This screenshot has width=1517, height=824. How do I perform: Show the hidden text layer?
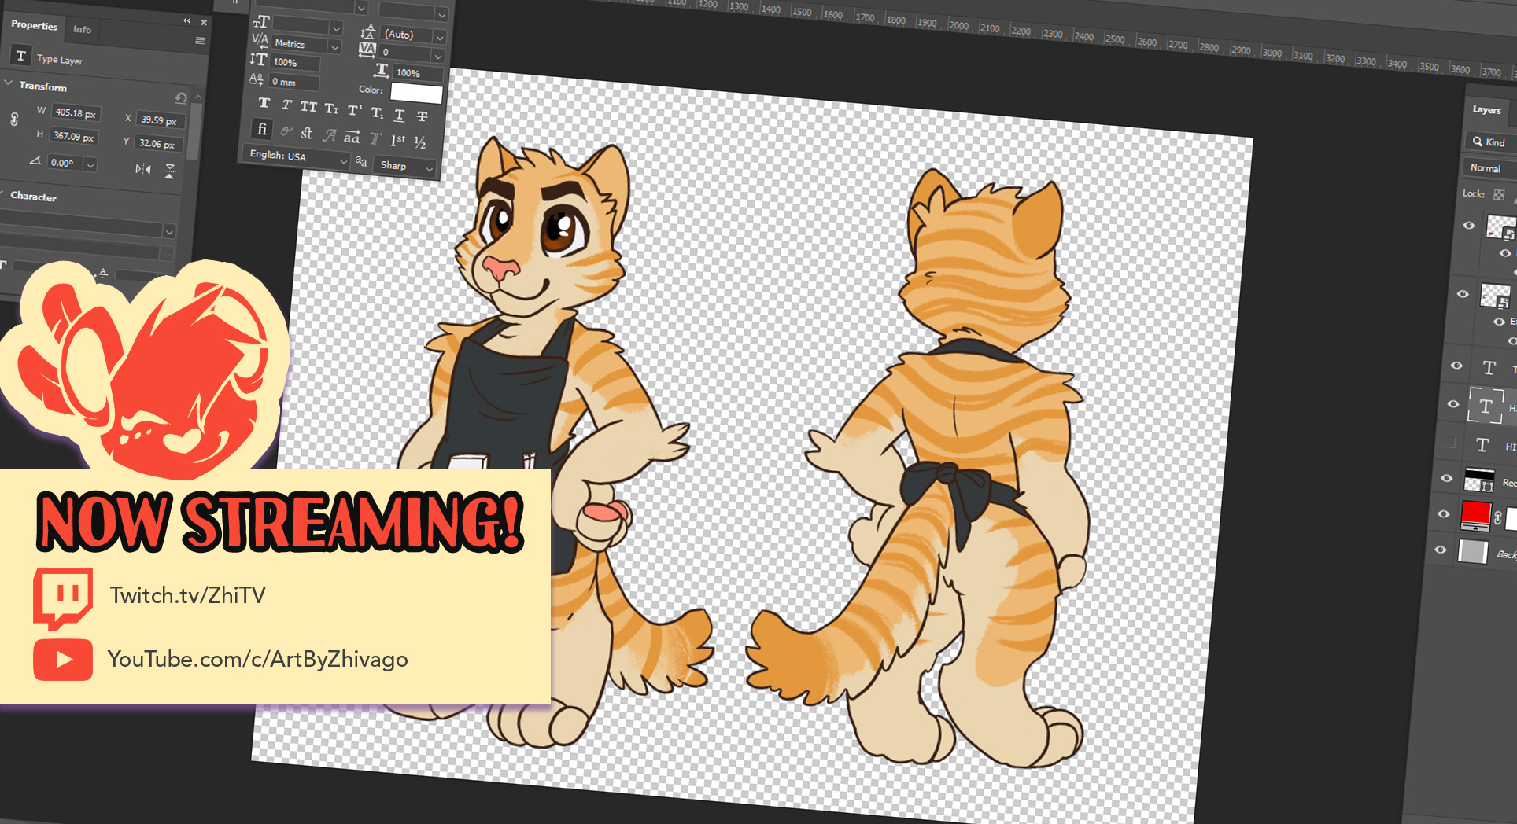pyautogui.click(x=1449, y=443)
